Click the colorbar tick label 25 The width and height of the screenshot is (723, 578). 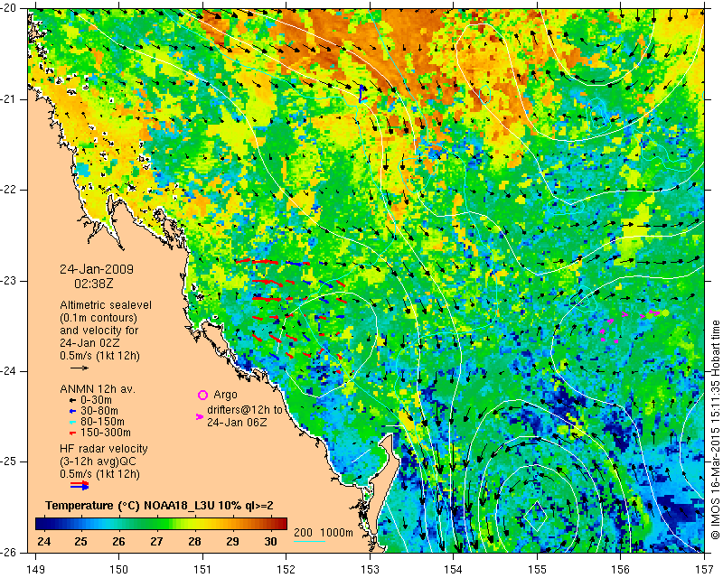80,541
